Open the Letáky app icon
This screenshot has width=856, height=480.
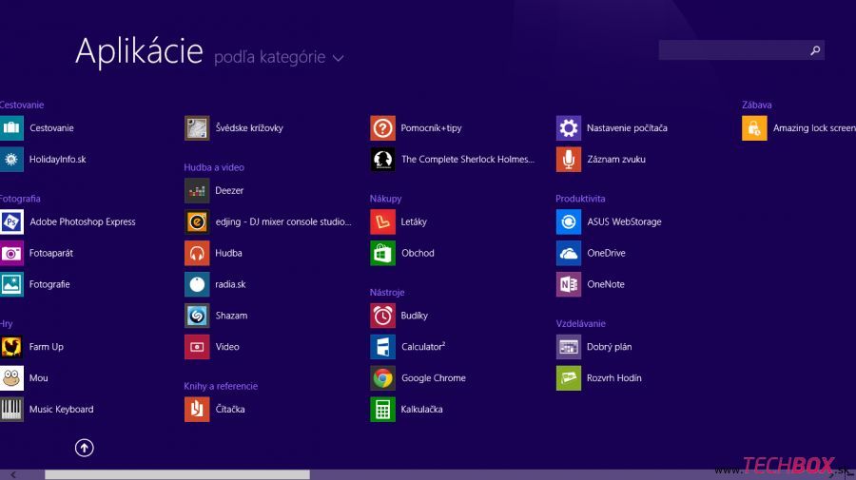pos(382,222)
